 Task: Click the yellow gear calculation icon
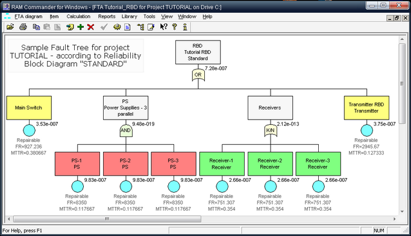[x=117, y=27]
